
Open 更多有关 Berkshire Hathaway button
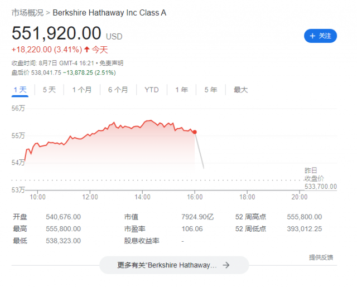[174, 265]
